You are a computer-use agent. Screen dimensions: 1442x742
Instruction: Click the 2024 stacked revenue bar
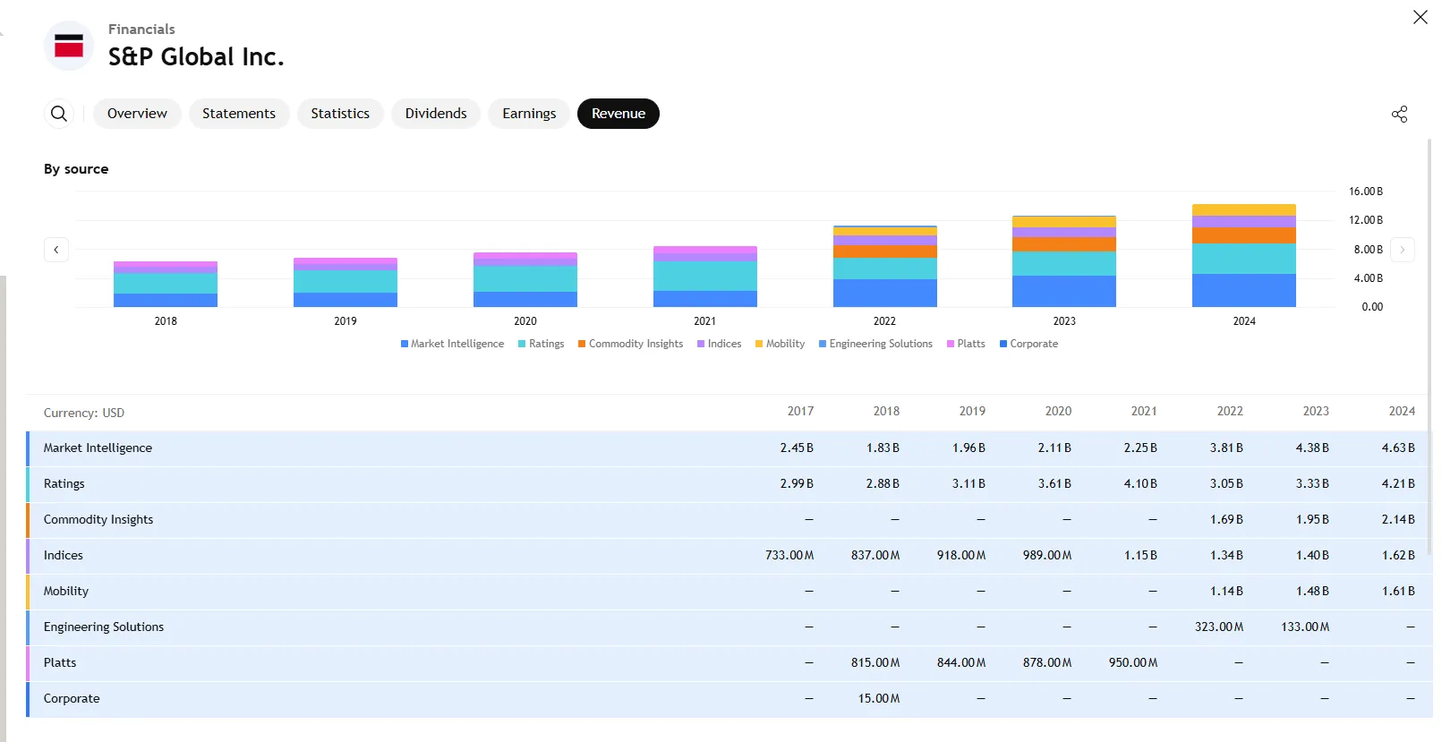[x=1244, y=256]
